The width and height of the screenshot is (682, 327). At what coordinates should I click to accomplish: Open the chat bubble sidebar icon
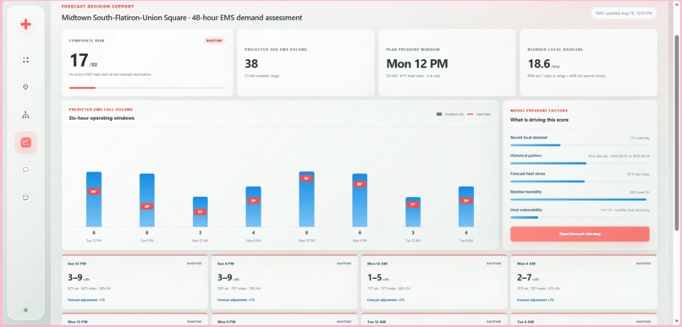tap(25, 170)
